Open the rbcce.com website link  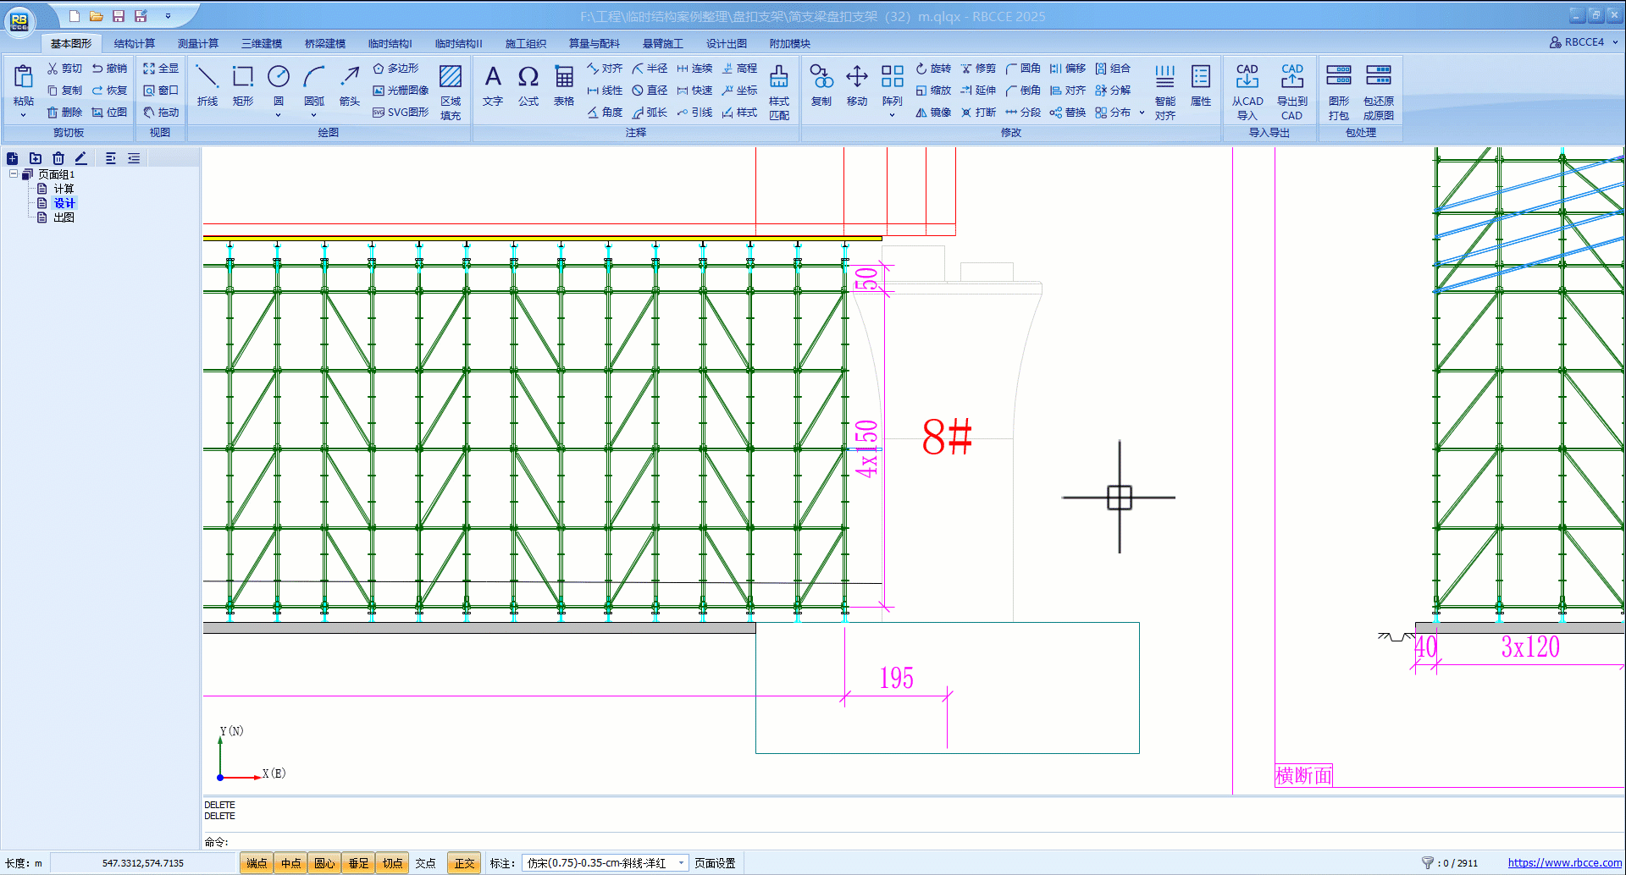tap(1564, 863)
